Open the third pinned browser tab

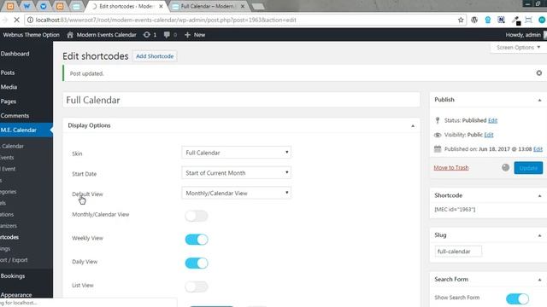(x=44, y=6)
